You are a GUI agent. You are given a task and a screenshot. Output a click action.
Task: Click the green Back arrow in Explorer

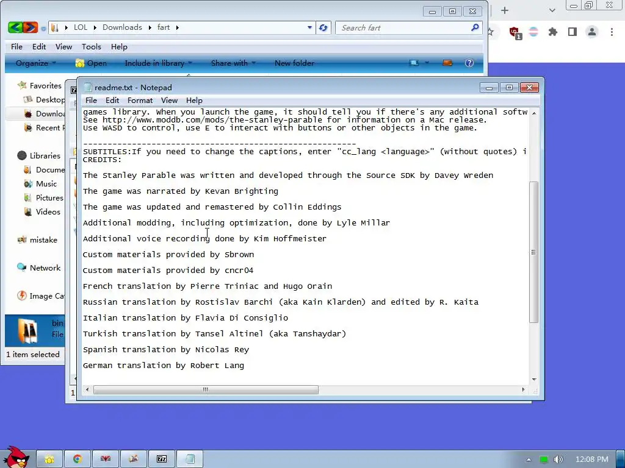tap(15, 27)
